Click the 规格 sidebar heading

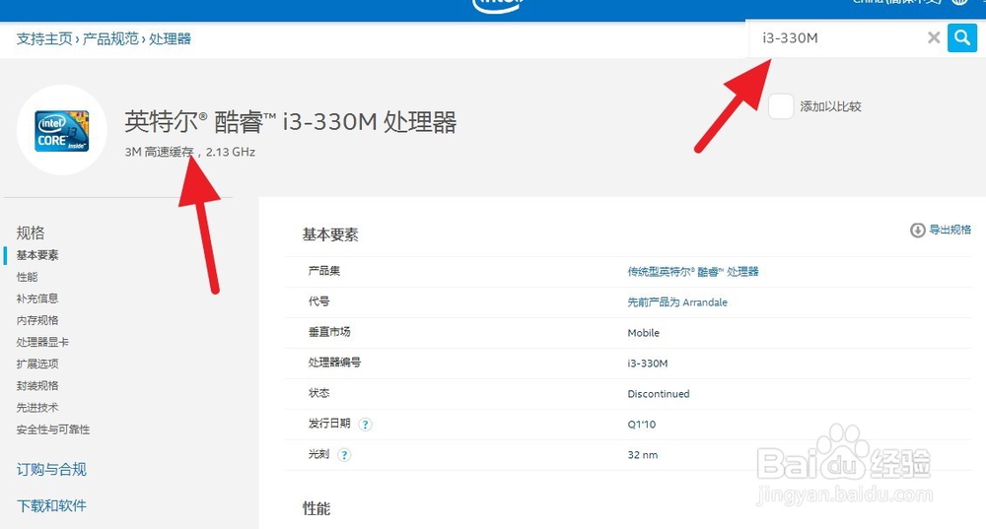point(31,233)
